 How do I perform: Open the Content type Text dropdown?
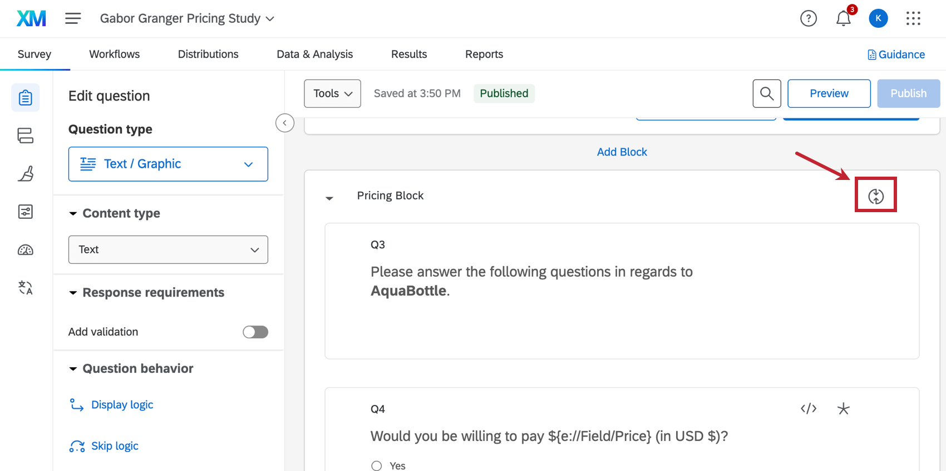[x=168, y=249]
